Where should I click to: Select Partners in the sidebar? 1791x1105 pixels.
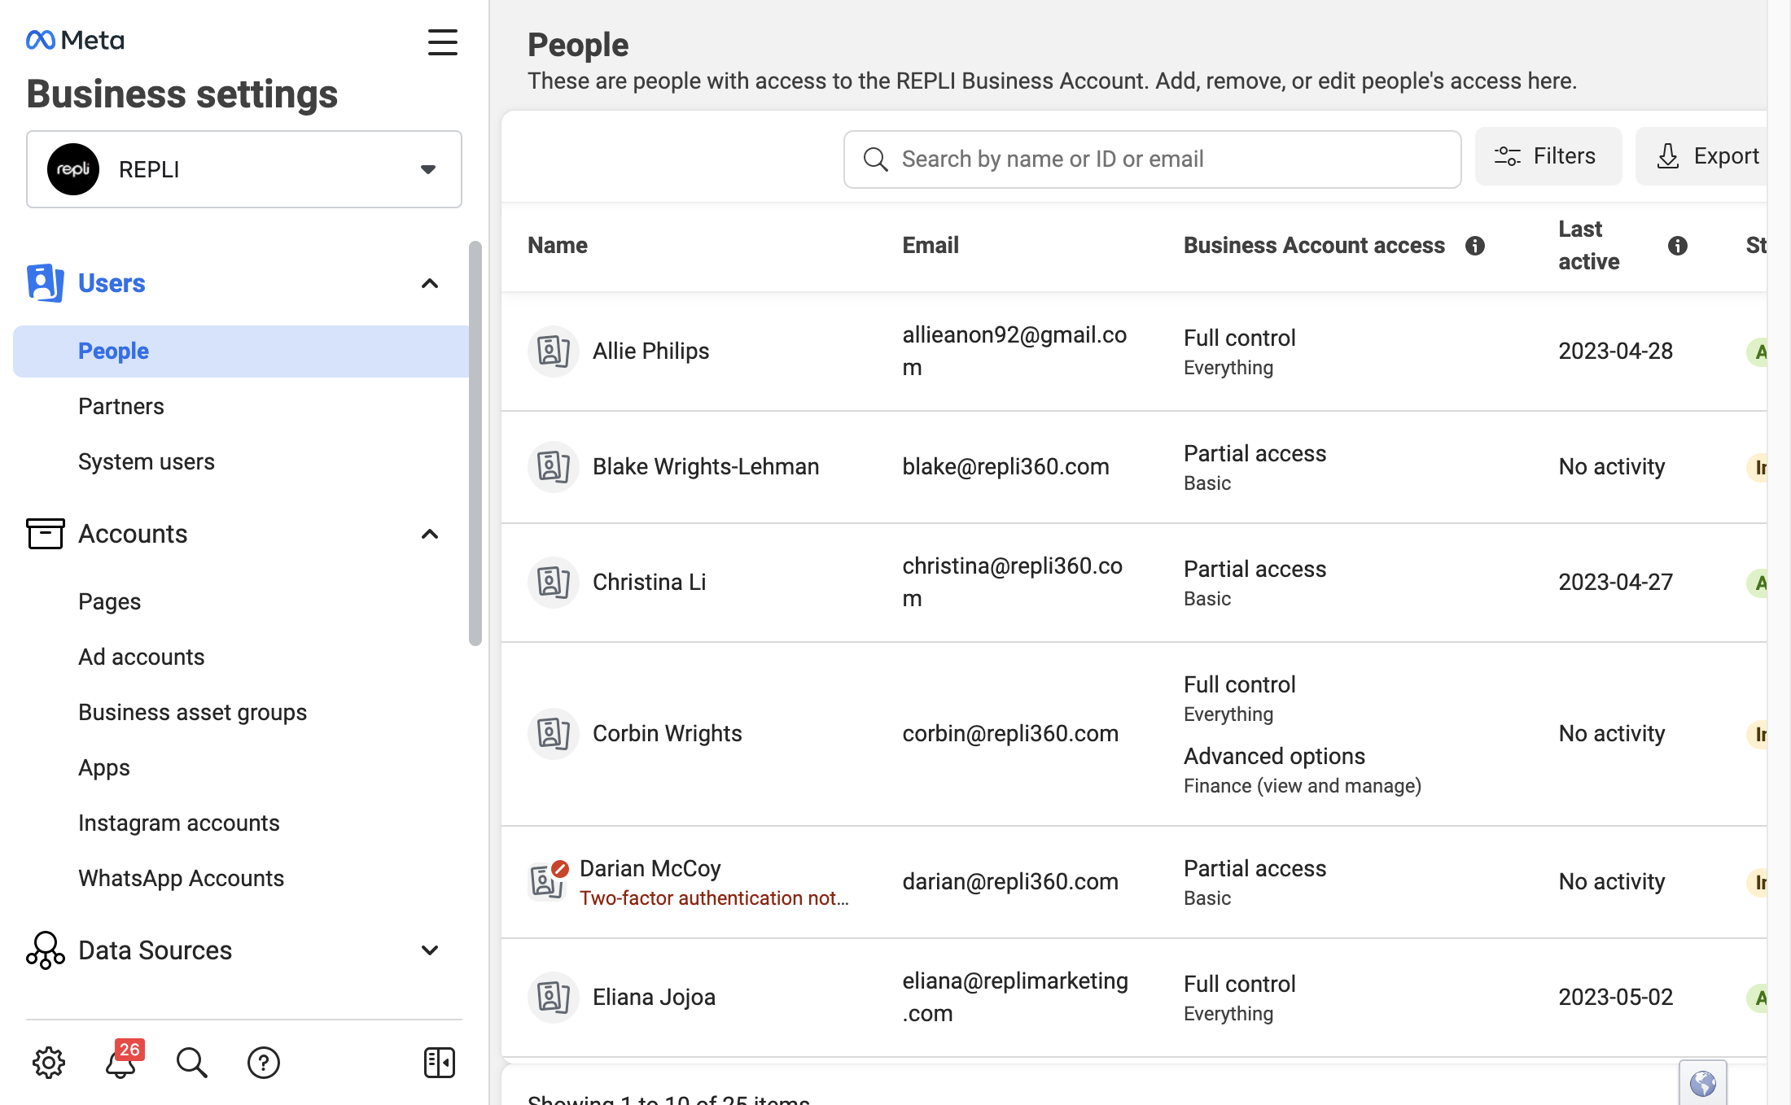click(x=121, y=406)
